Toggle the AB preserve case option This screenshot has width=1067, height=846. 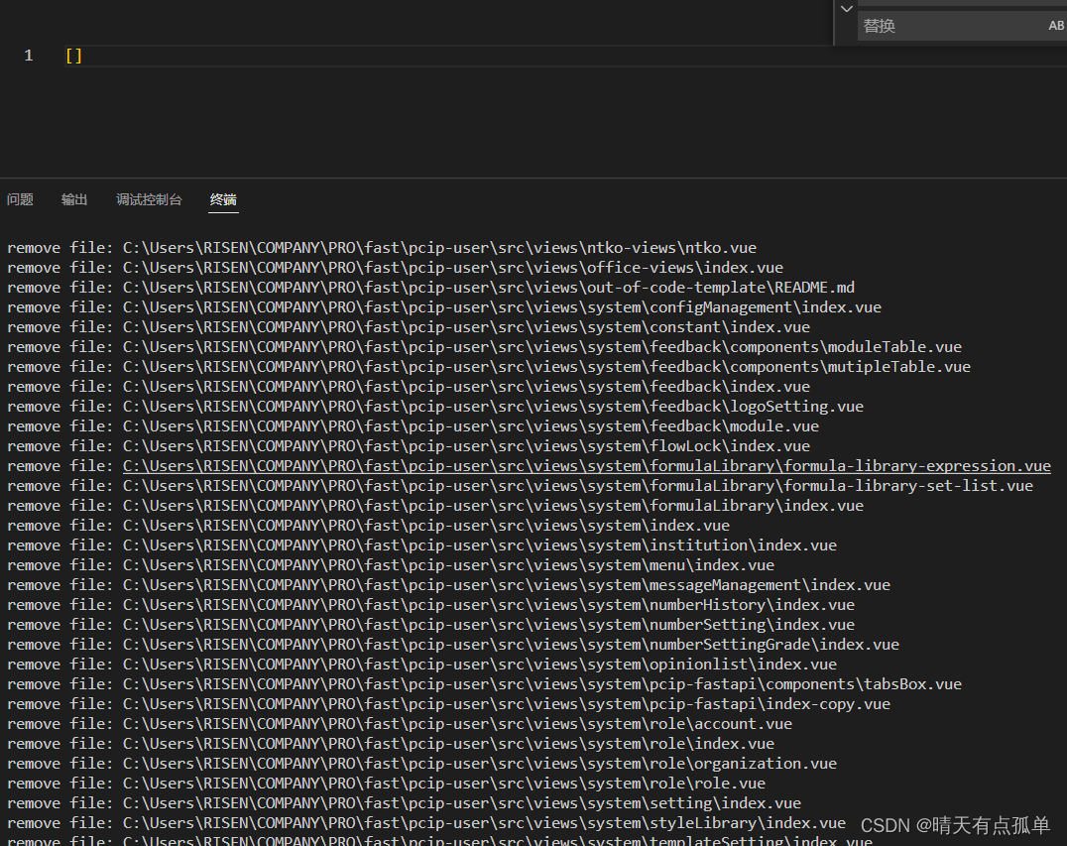1055,26
